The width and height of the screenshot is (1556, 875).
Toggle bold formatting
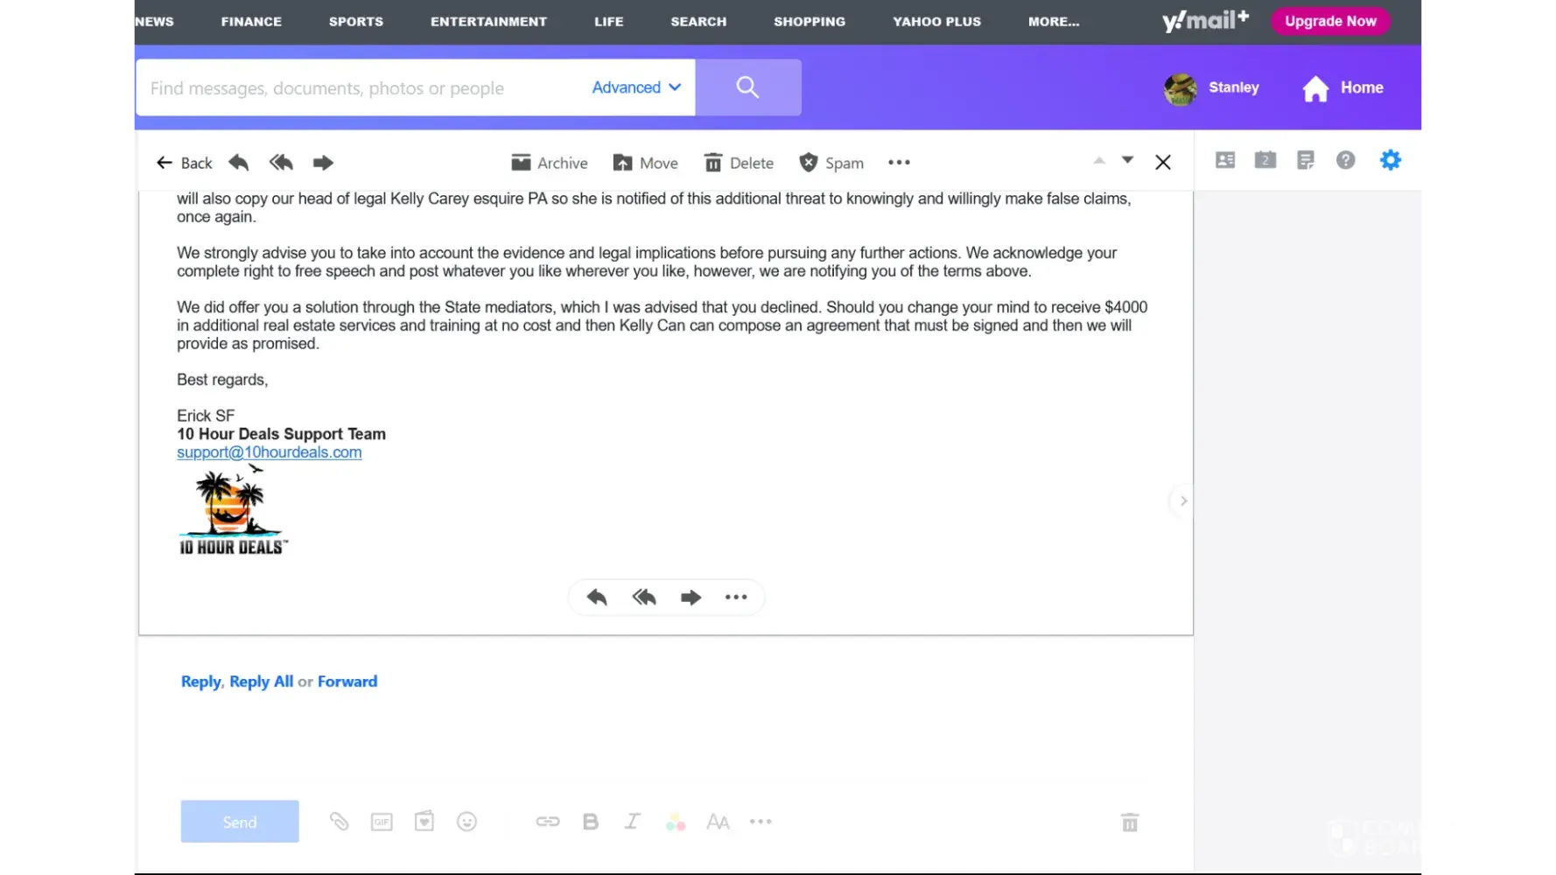pyautogui.click(x=591, y=822)
